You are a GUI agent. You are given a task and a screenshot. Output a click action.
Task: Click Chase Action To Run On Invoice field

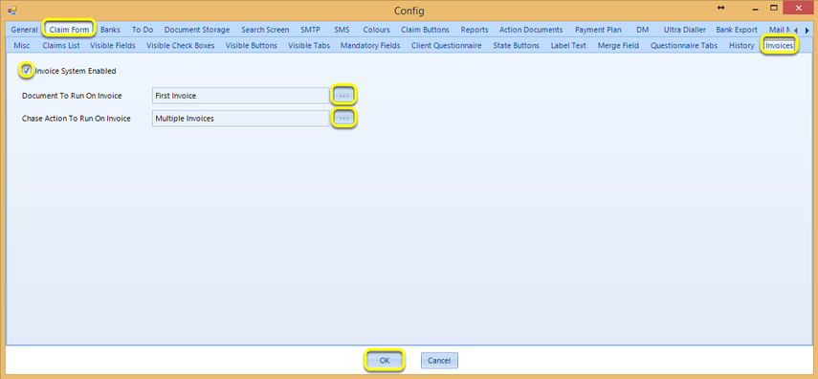[240, 119]
